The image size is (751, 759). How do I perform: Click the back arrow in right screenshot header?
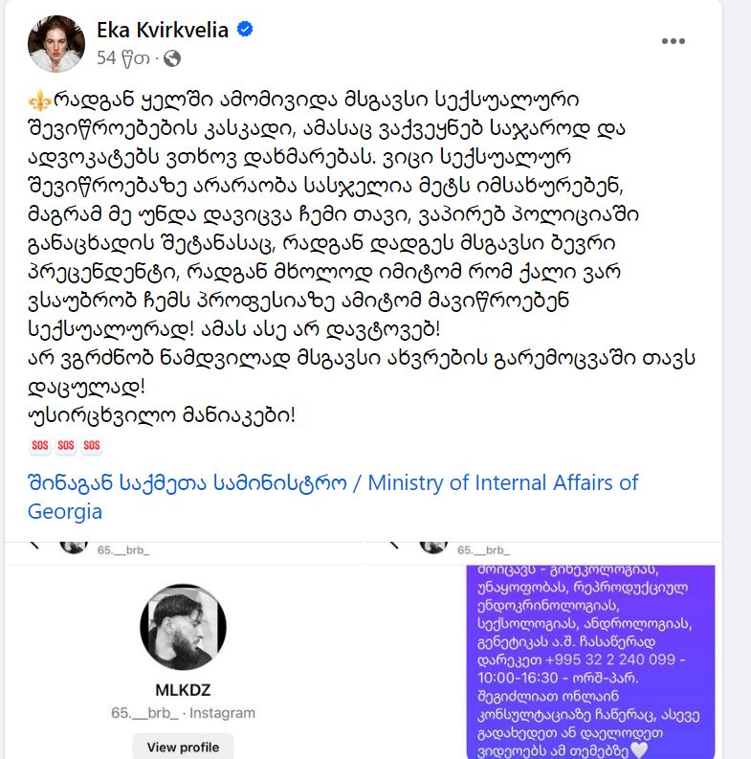pos(394,545)
